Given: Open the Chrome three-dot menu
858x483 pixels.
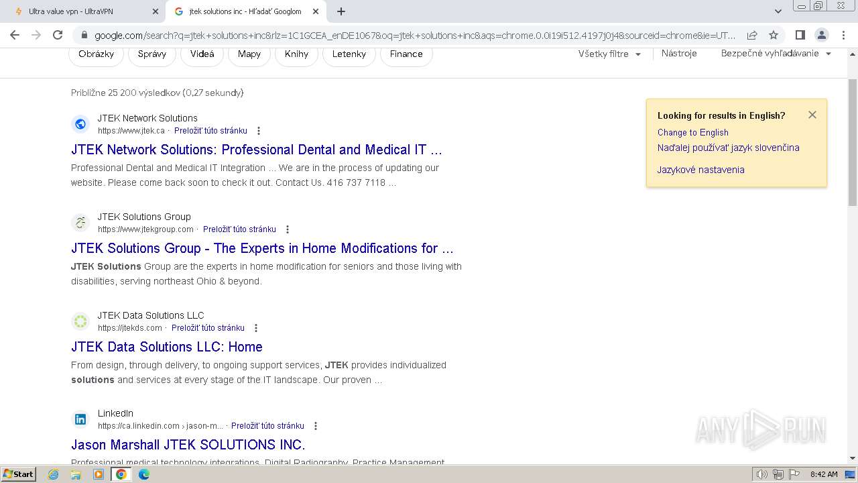Looking at the screenshot, I should [x=843, y=35].
